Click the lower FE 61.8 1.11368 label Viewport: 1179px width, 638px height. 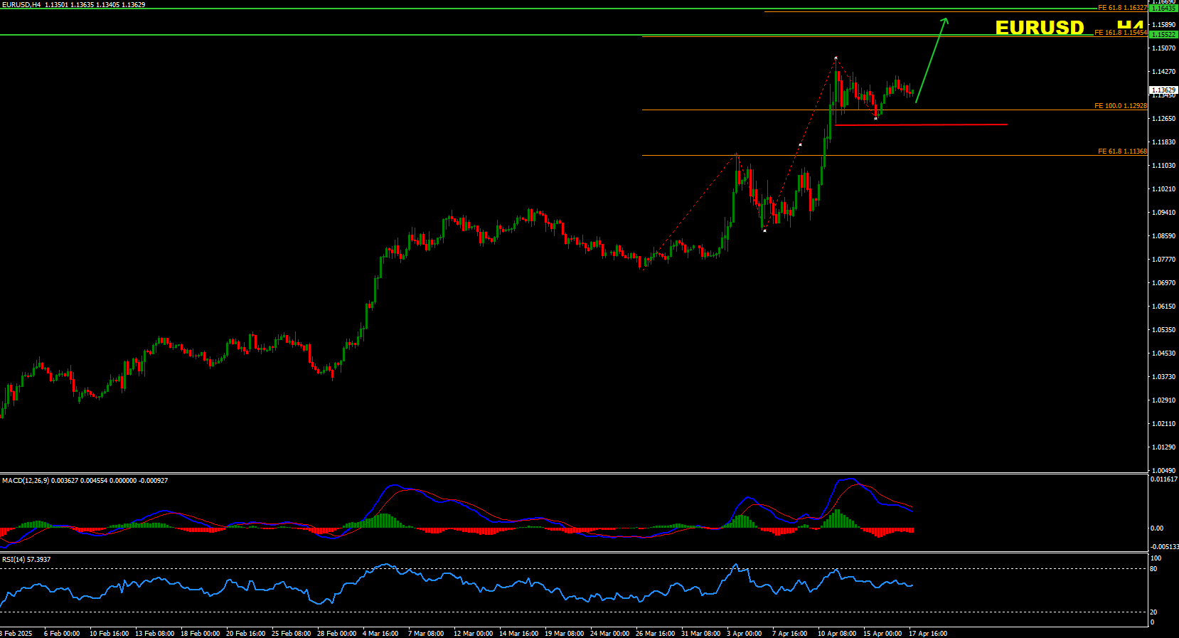(1122, 151)
